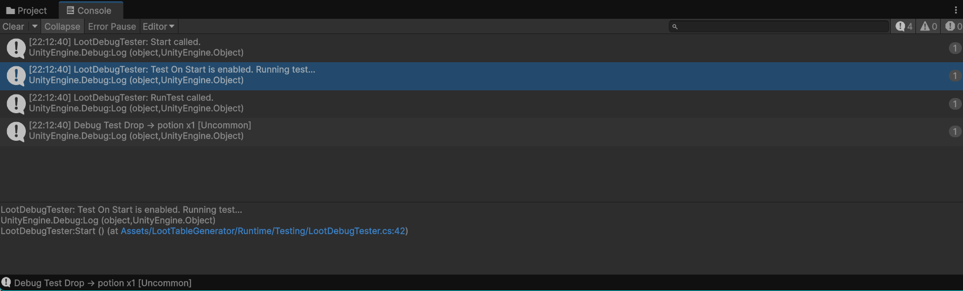Open the Project tab
Screen dimensions: 963x291
pyautogui.click(x=26, y=11)
